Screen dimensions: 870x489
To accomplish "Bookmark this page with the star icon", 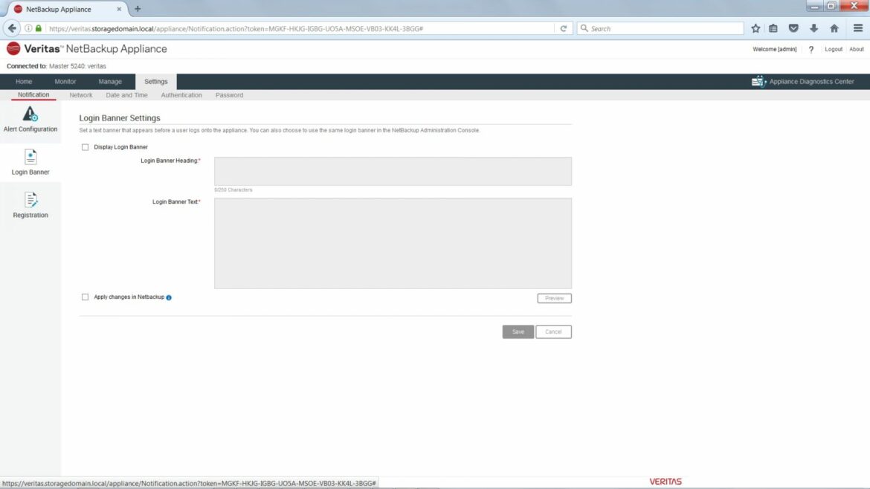I will coord(755,28).
